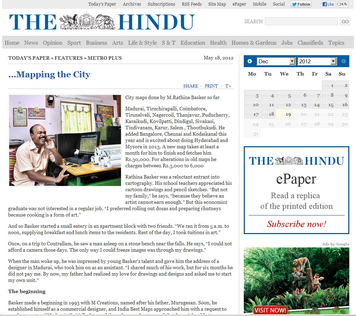Screen dimensions: 356x316
Task: Click The Hindu logo header
Action: point(102,22)
